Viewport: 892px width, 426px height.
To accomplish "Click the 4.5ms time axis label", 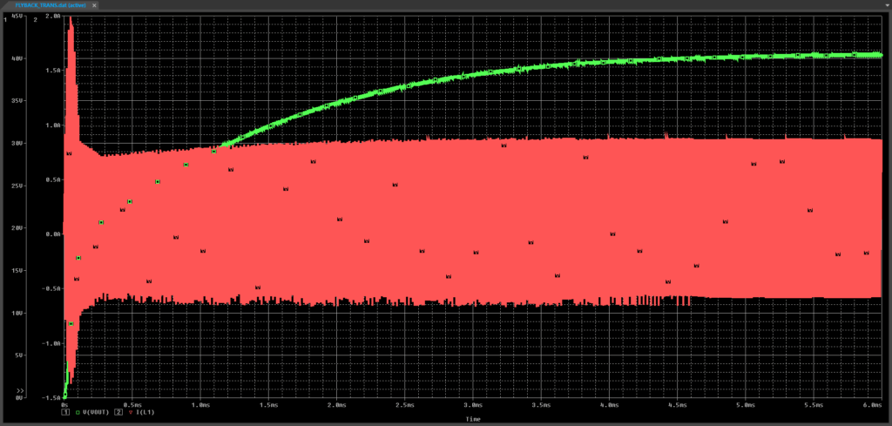I will tap(677, 405).
